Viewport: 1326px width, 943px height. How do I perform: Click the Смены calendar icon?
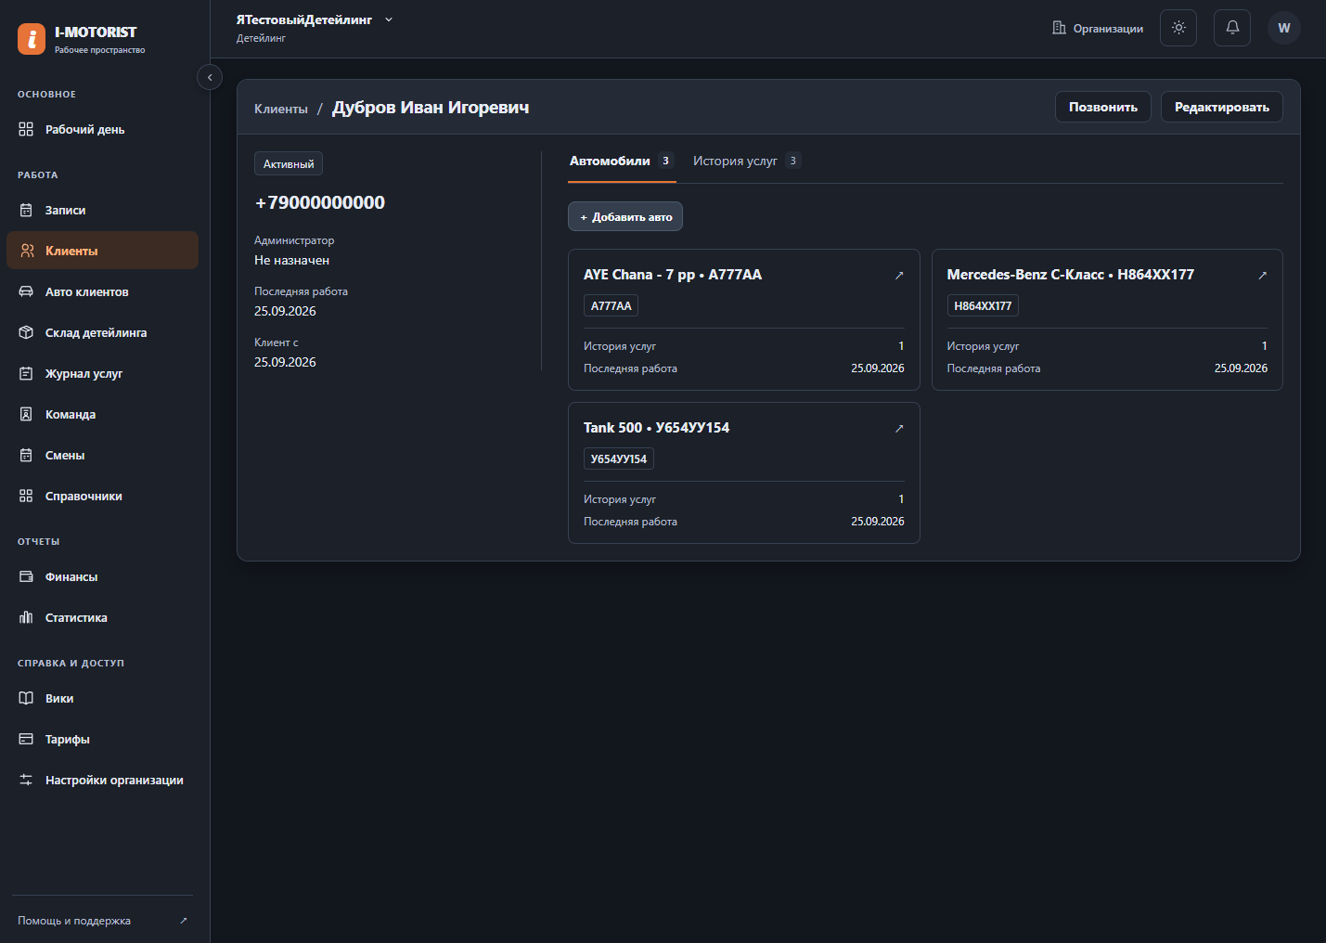(x=26, y=455)
